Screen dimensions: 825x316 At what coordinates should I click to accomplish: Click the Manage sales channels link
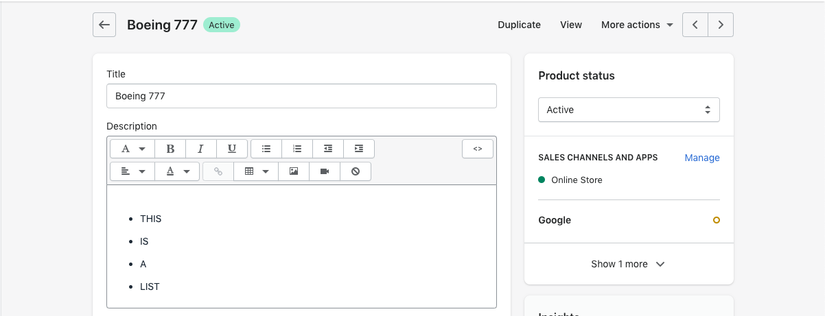(701, 158)
